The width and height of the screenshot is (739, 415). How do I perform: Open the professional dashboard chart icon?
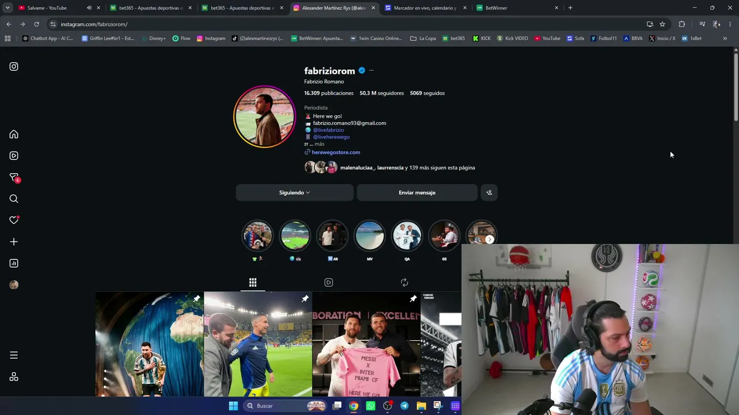tap(14, 263)
